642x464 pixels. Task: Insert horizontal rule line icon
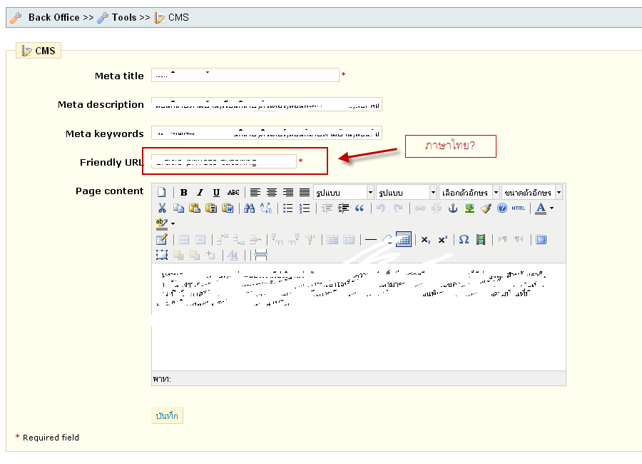371,239
